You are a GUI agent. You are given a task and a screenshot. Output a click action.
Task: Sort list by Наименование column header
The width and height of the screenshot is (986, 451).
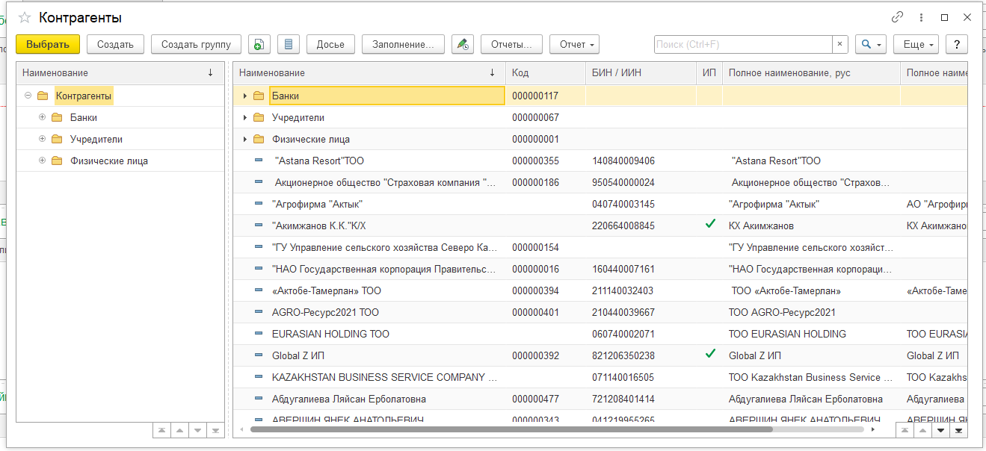point(369,72)
